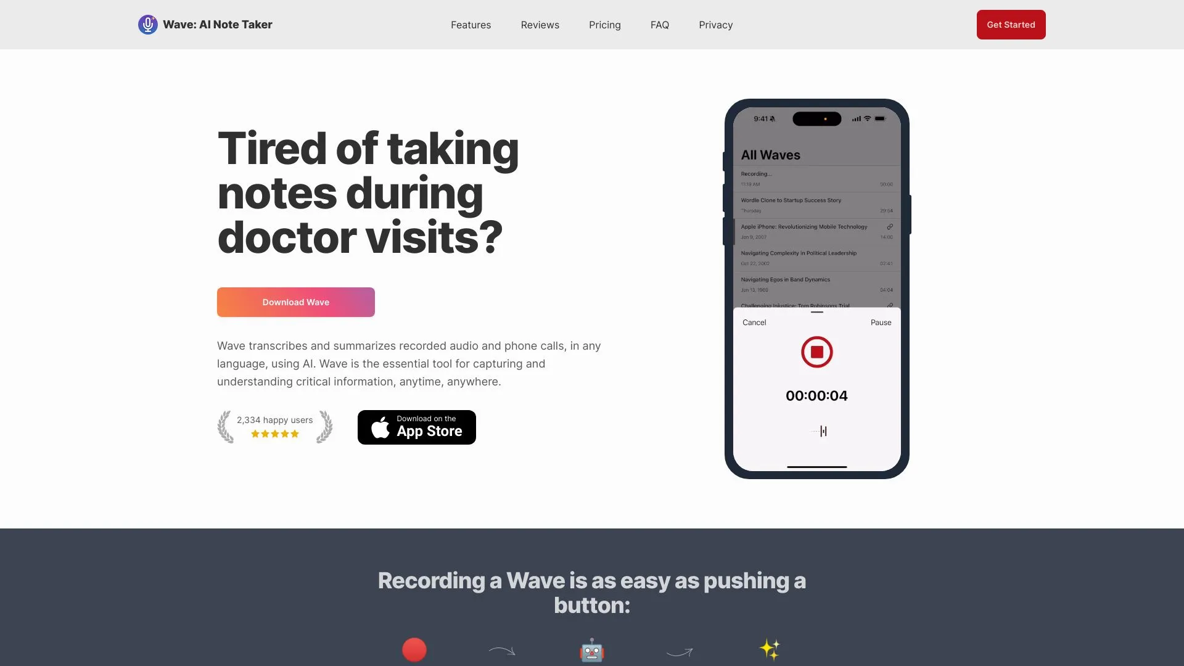
Task: Click the Reviews navigation menu item
Action: coord(540,25)
